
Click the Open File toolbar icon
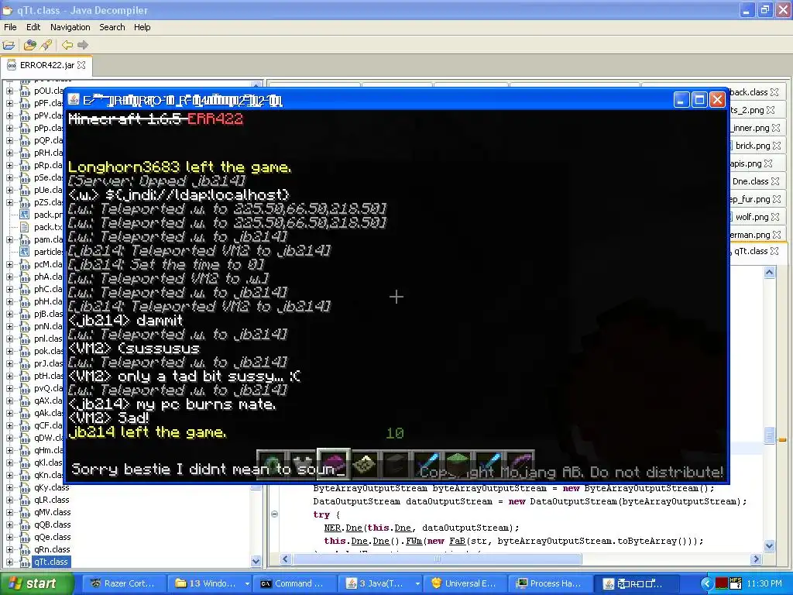[9, 45]
